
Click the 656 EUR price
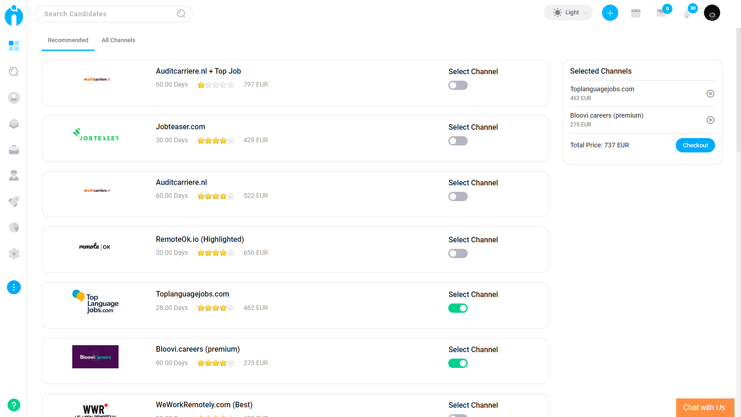(256, 253)
